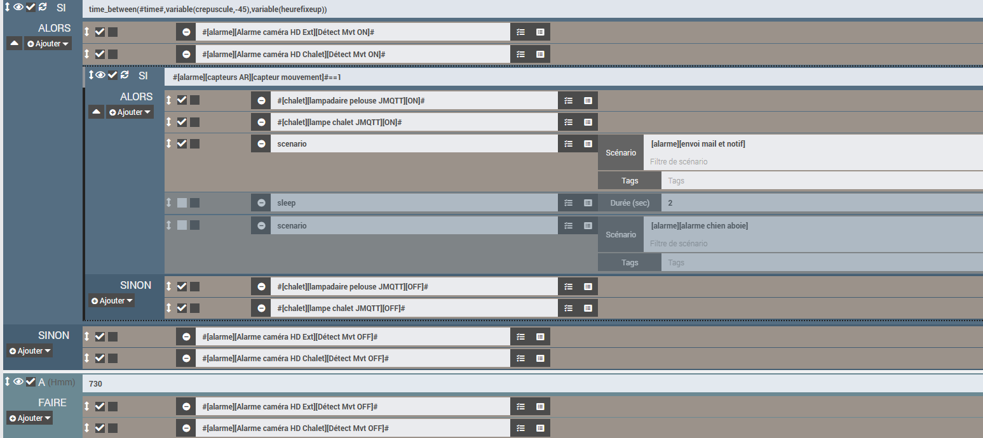The height and width of the screenshot is (438, 983).
Task: Remove the lampadaire pelouse JMQTT OFF action
Action: [x=261, y=286]
